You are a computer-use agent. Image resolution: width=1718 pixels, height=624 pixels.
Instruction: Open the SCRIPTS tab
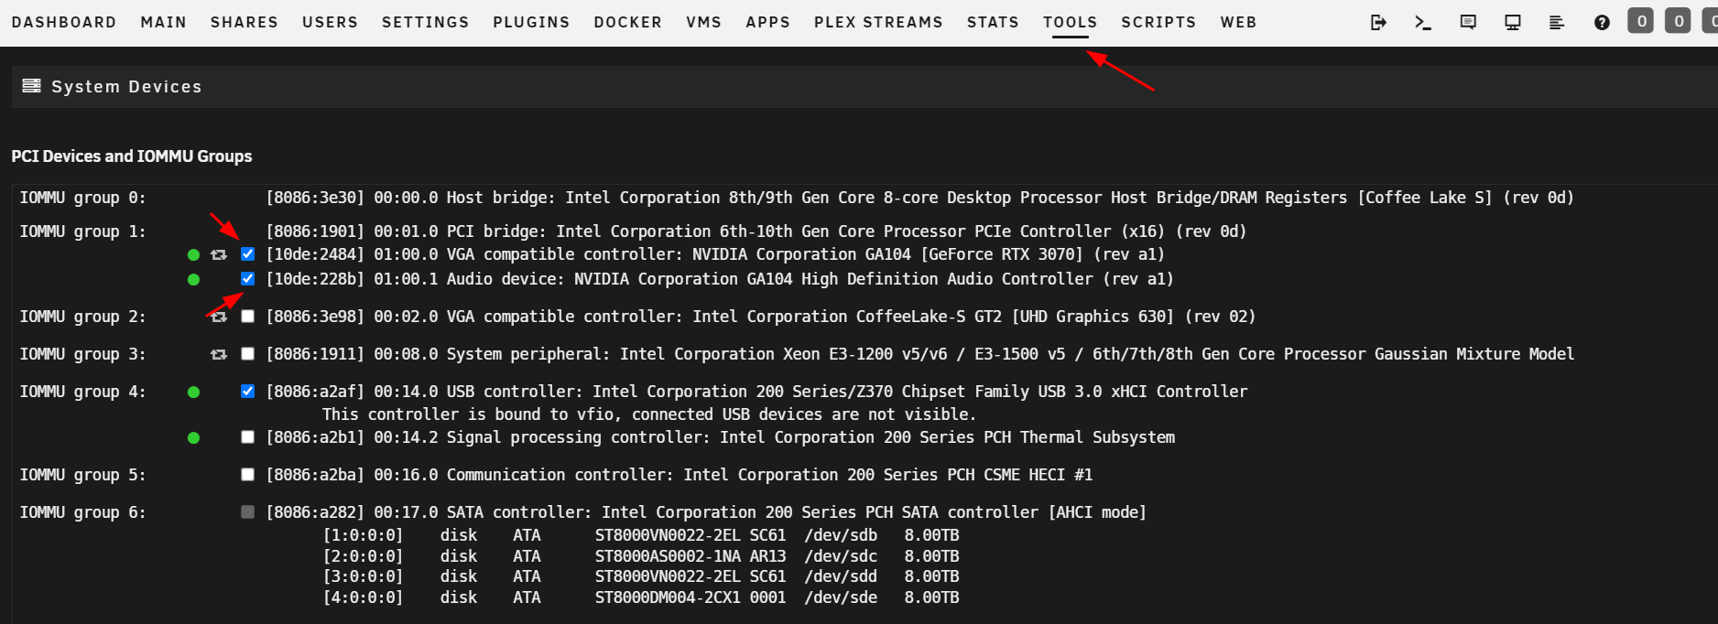pyautogui.click(x=1159, y=22)
